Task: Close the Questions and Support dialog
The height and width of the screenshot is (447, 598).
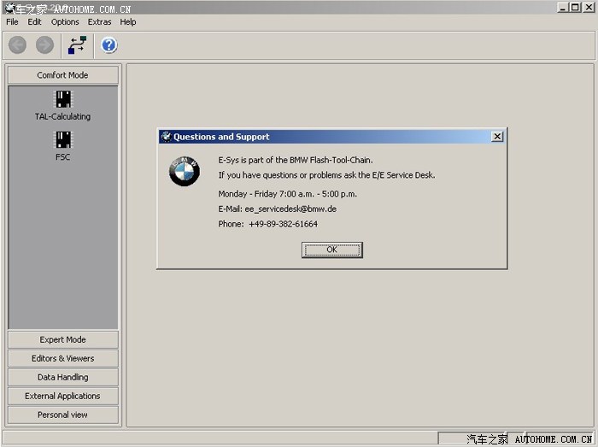Action: click(x=497, y=137)
